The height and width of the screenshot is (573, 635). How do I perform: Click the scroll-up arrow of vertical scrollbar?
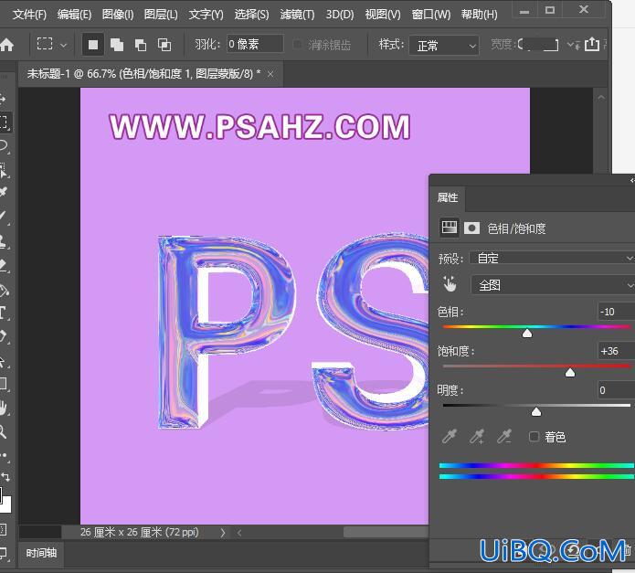coord(601,97)
